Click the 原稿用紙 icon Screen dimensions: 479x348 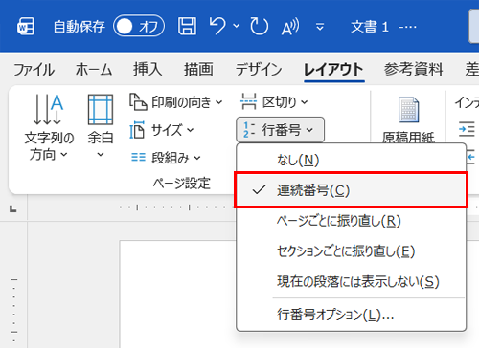pyautogui.click(x=408, y=110)
